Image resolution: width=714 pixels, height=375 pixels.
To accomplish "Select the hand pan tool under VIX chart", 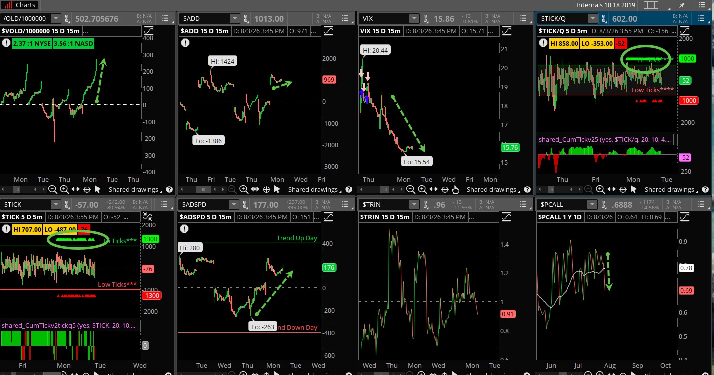I will (x=455, y=189).
